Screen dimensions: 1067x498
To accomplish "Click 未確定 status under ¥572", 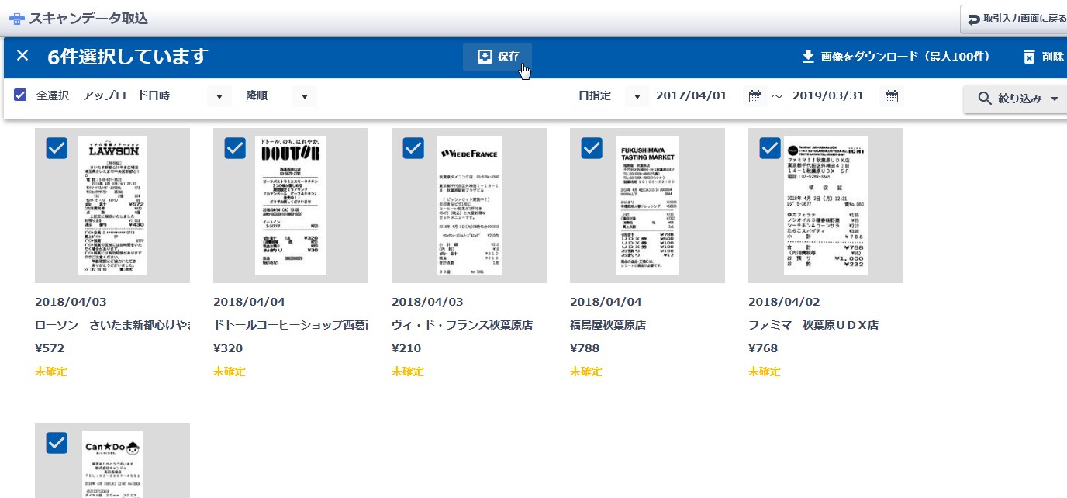I will (51, 372).
